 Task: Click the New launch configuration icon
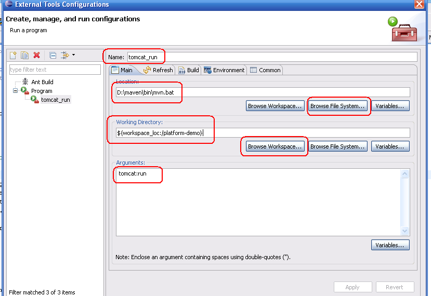pyautogui.click(x=13, y=55)
